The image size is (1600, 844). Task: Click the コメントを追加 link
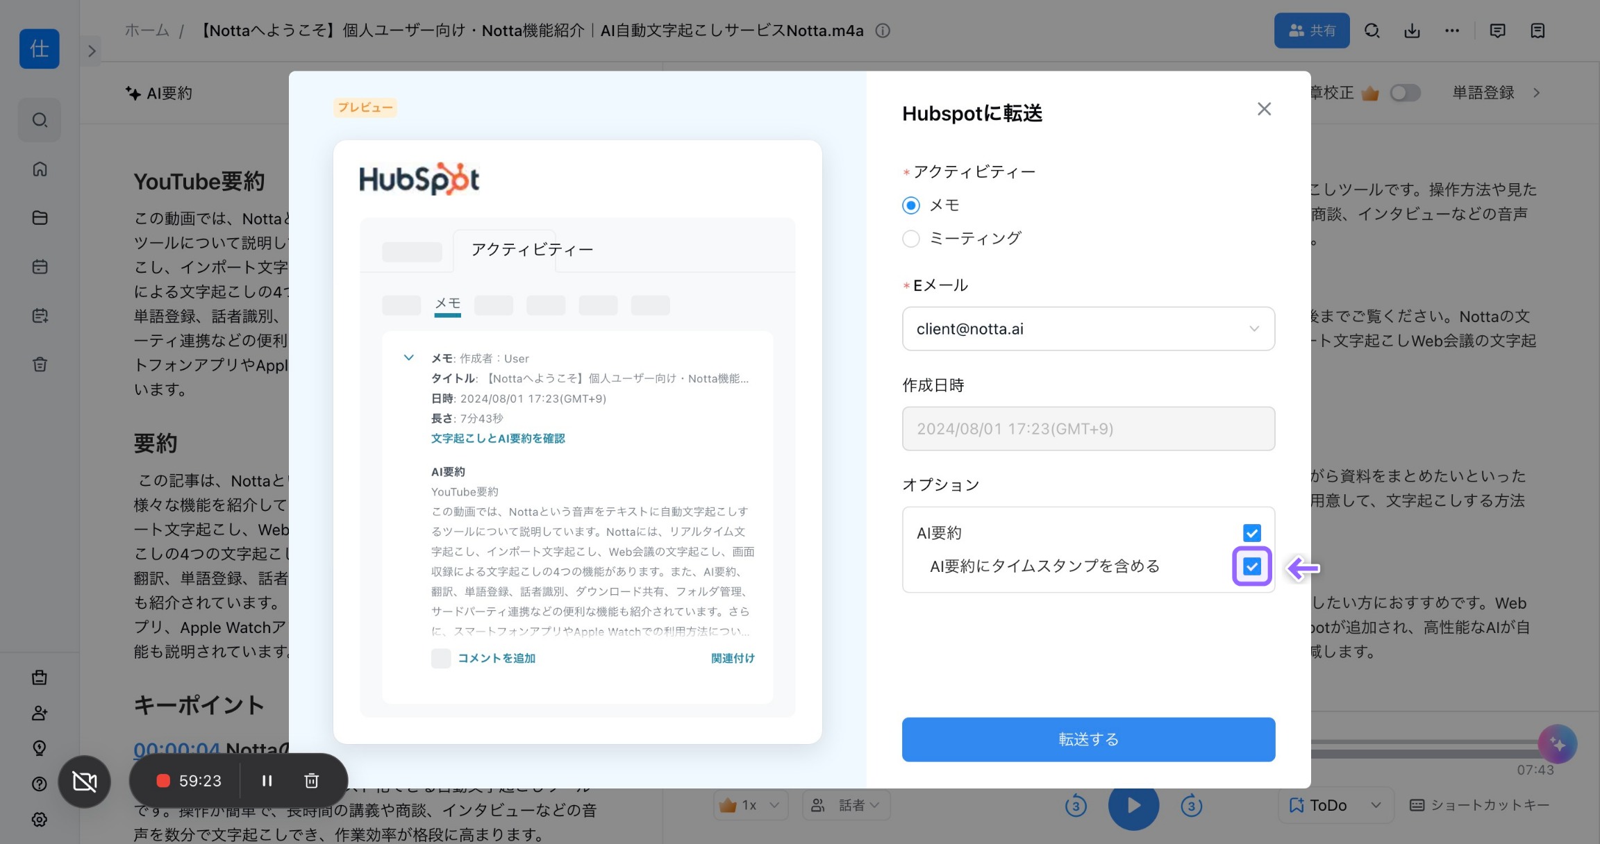497,658
